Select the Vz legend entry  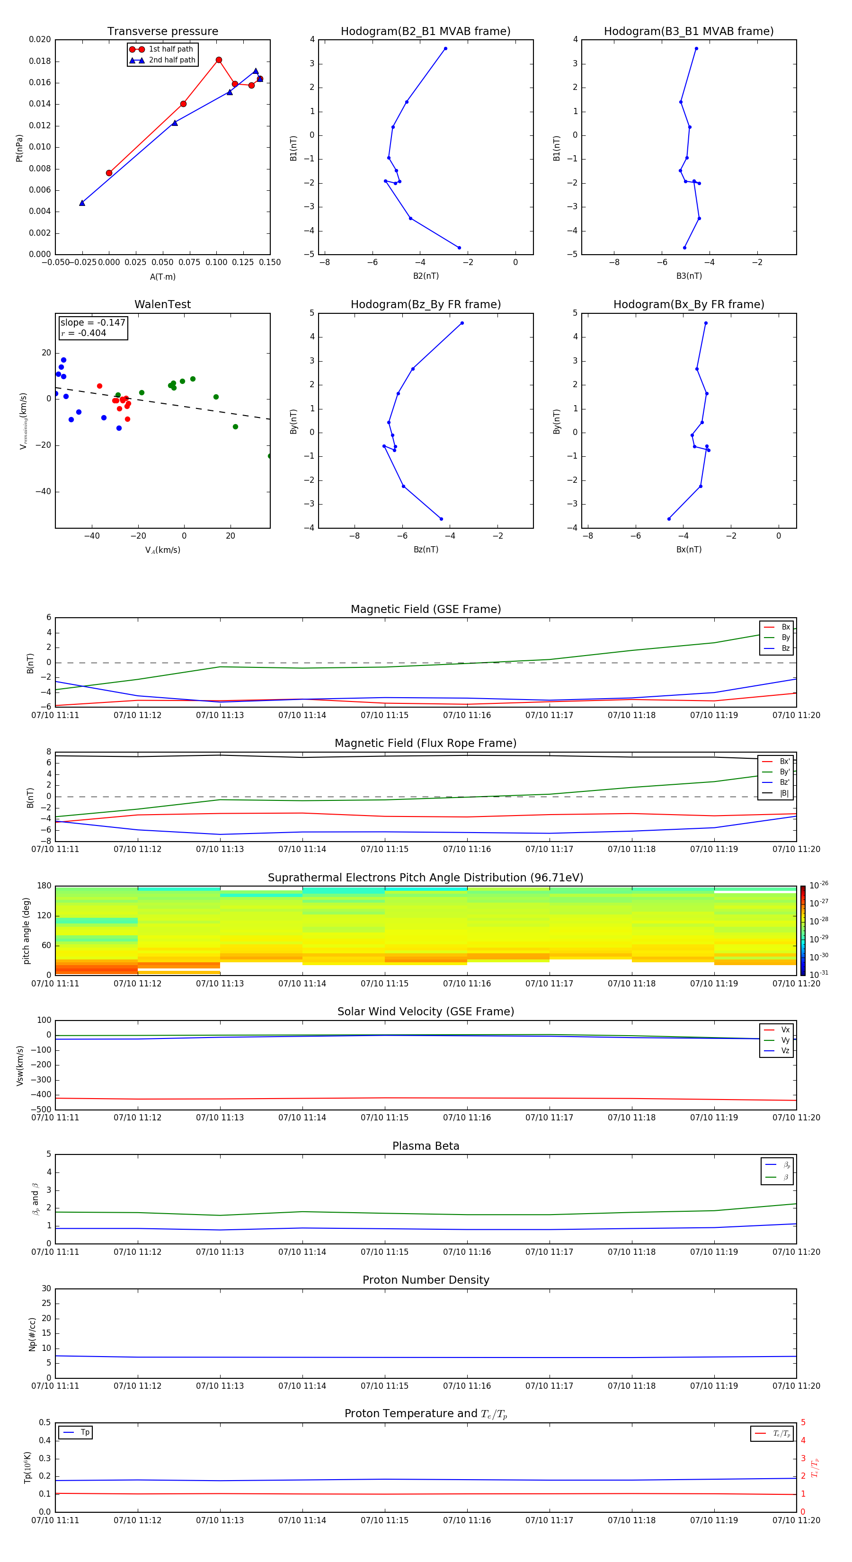coord(777,1051)
